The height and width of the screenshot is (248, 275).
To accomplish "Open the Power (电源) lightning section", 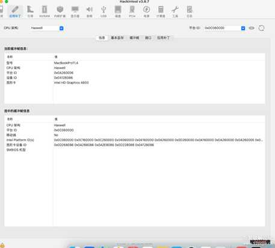I will click(146, 11).
